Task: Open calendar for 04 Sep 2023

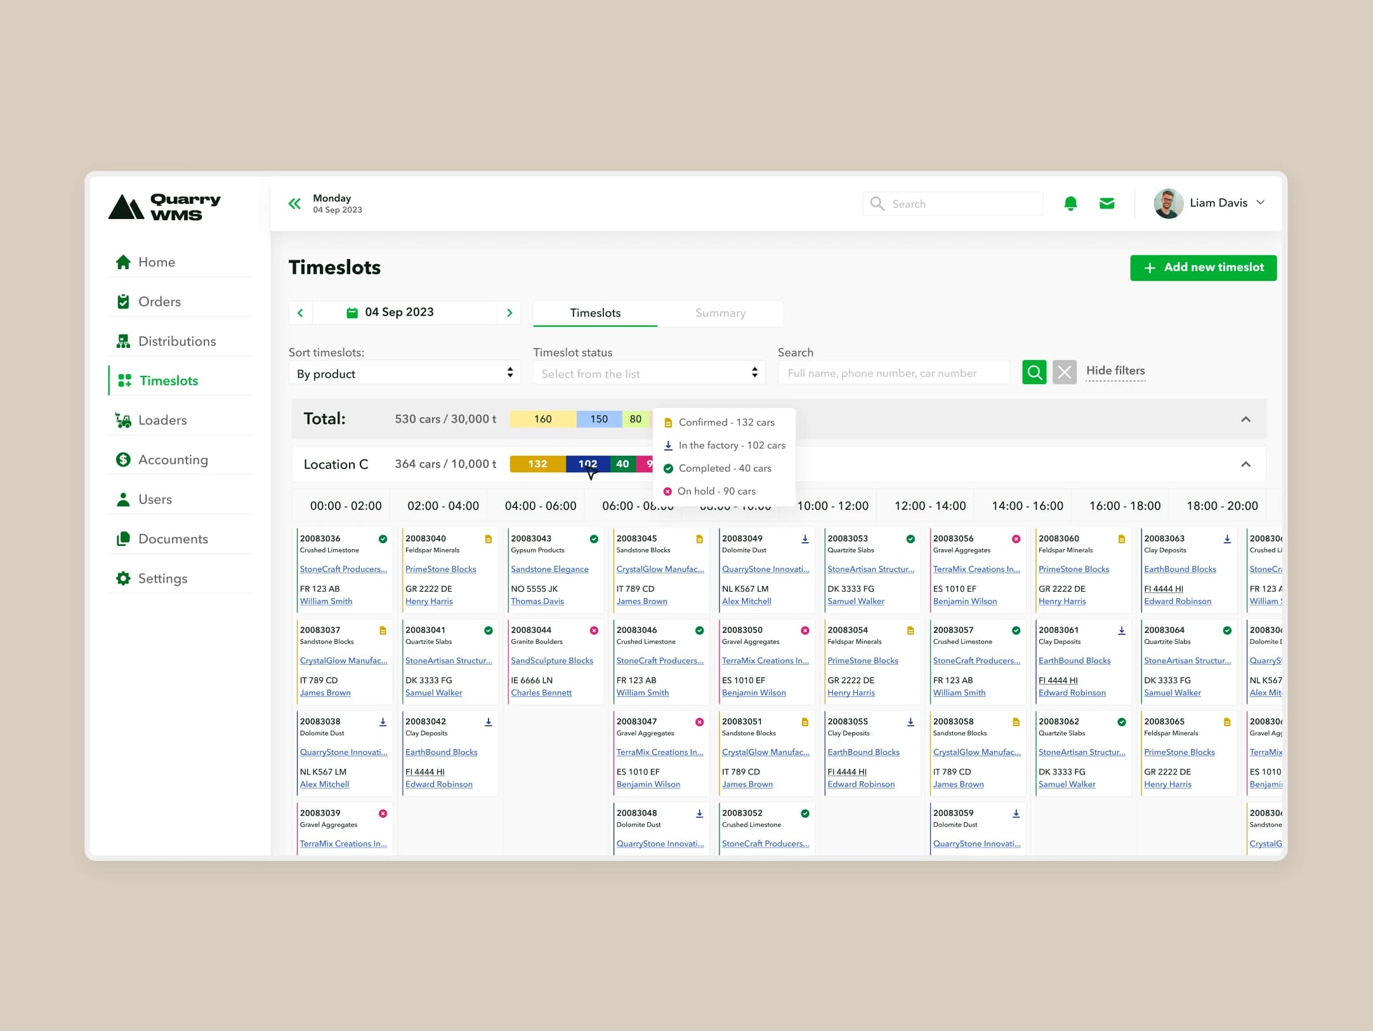Action: (x=405, y=313)
